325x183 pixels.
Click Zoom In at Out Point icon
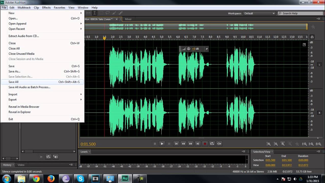pos(311,144)
